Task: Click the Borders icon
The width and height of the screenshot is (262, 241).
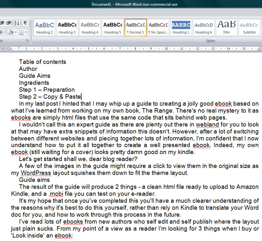Action: [21, 32]
